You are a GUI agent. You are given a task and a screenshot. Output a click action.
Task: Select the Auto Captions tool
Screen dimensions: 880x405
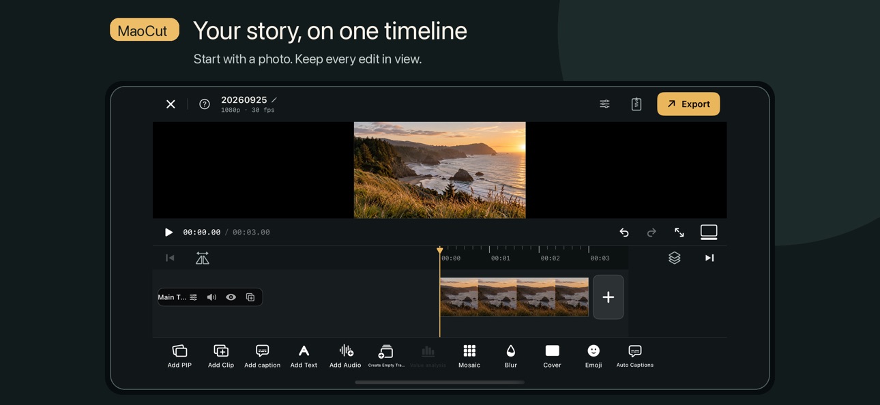click(635, 356)
